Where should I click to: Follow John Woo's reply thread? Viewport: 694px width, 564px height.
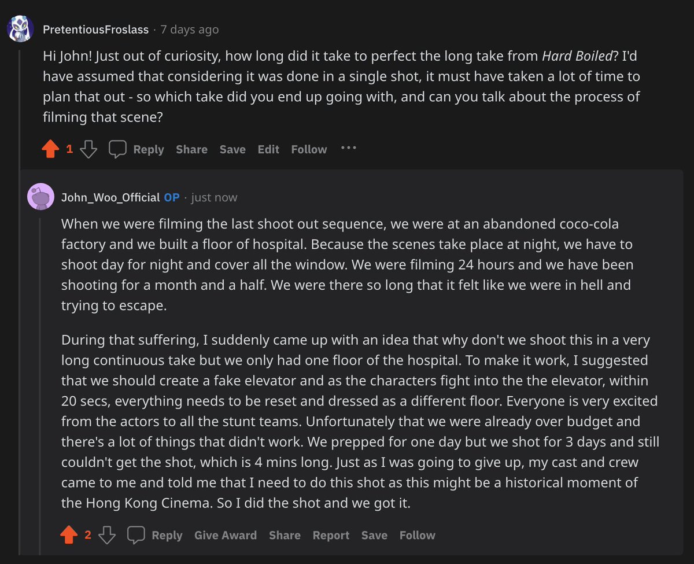(417, 536)
